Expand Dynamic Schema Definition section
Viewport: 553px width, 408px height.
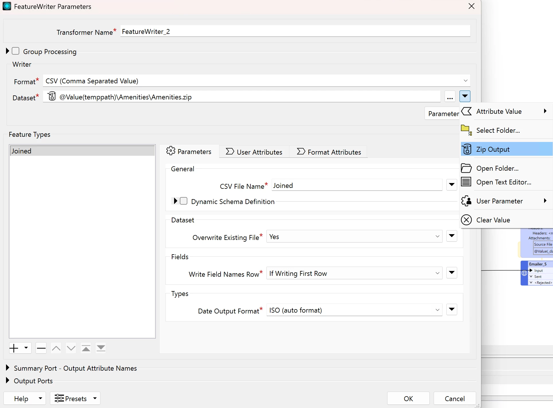point(176,201)
